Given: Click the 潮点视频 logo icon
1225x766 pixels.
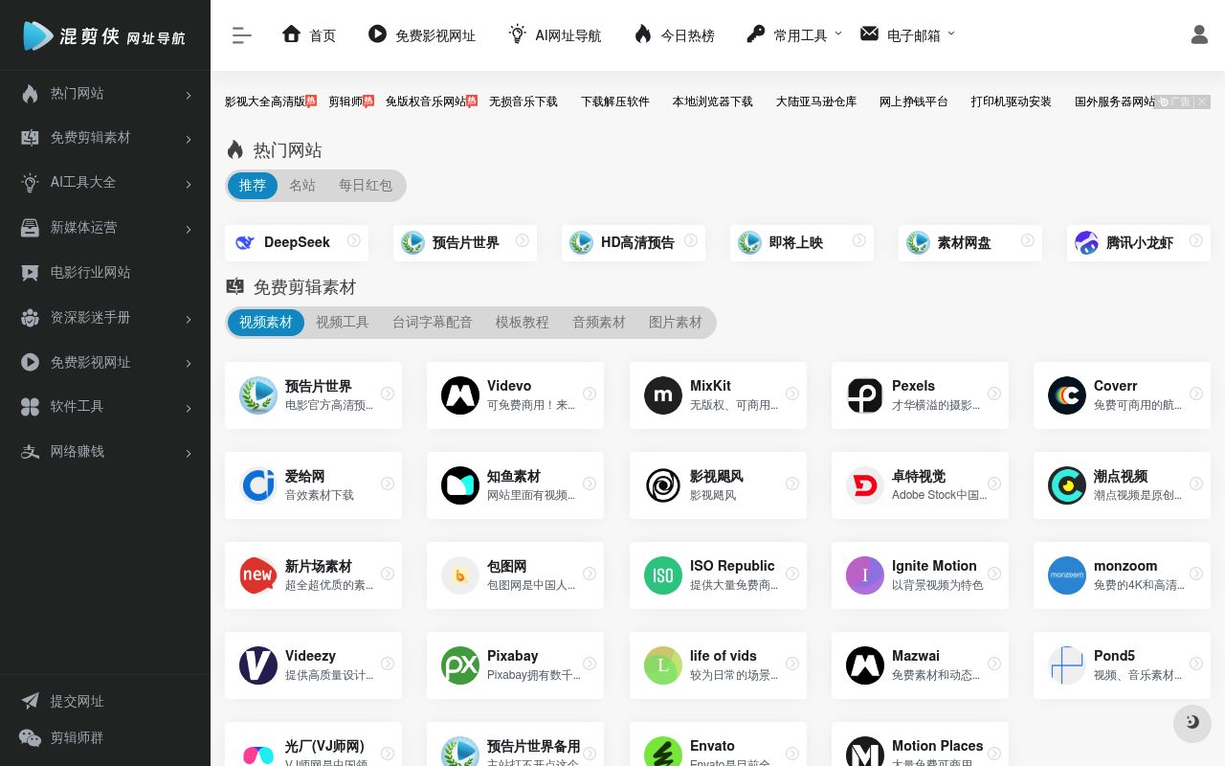Looking at the screenshot, I should 1067,485.
